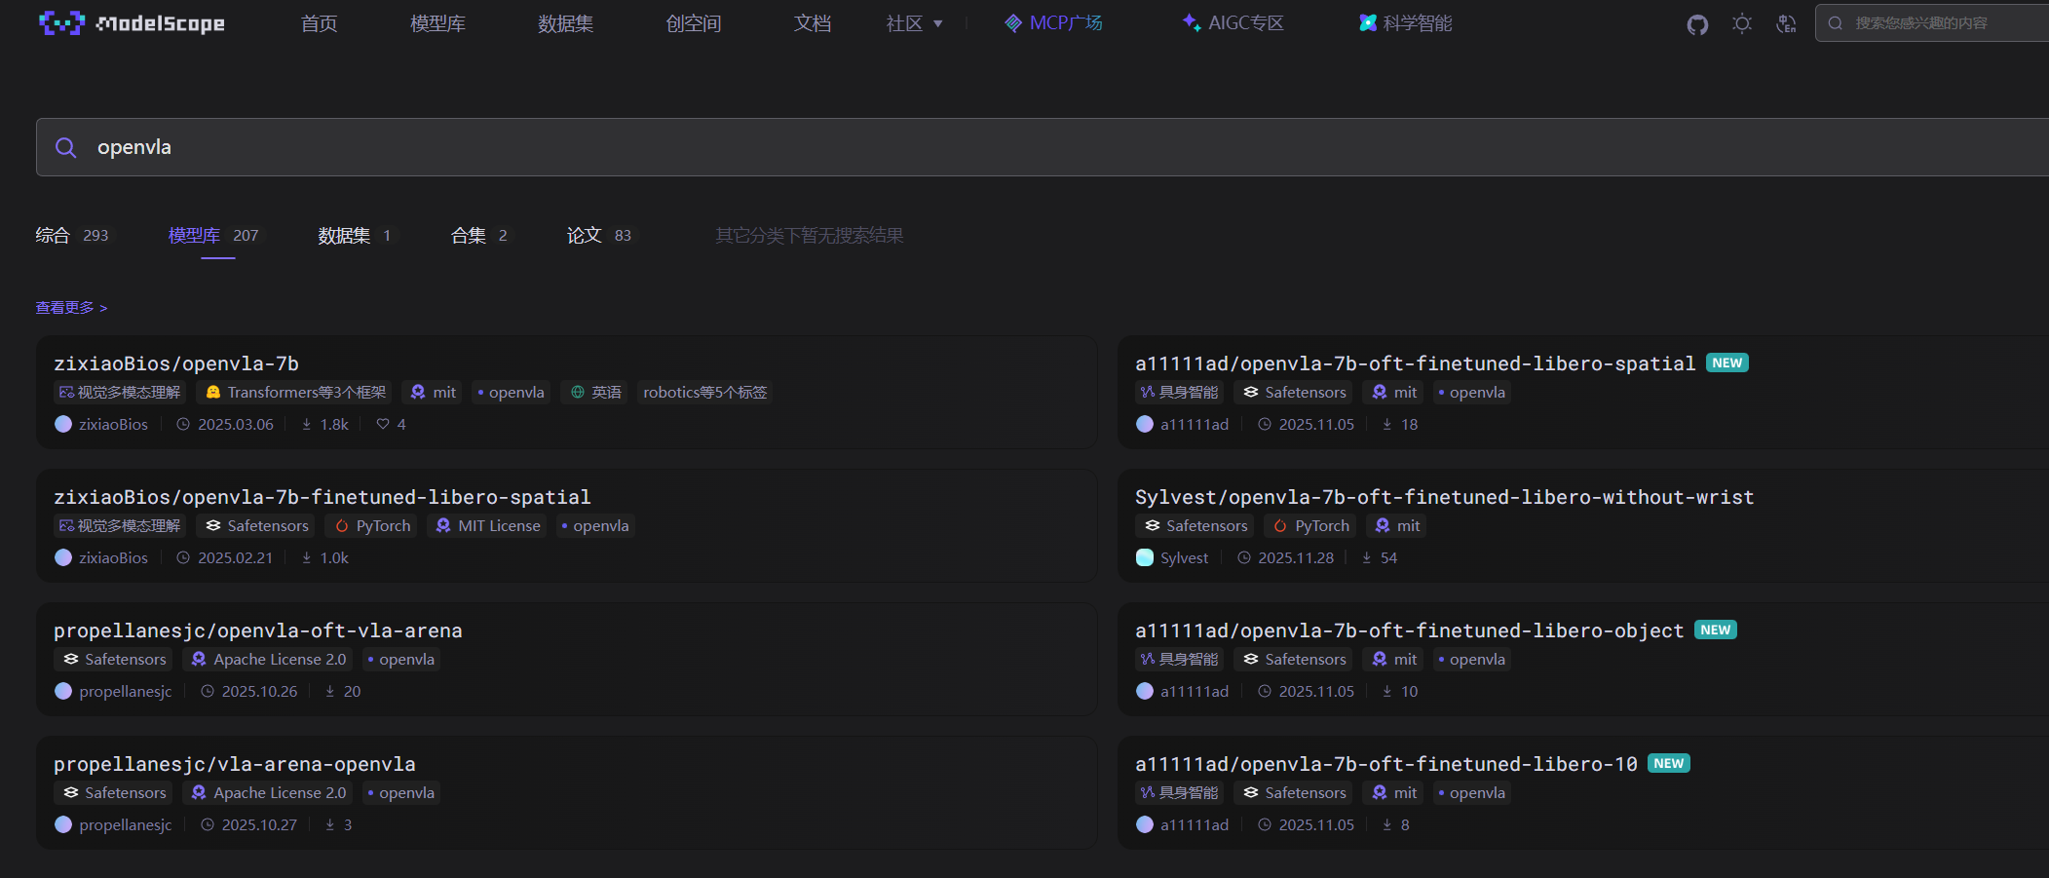Select the 综合 results tab

pos(53,236)
